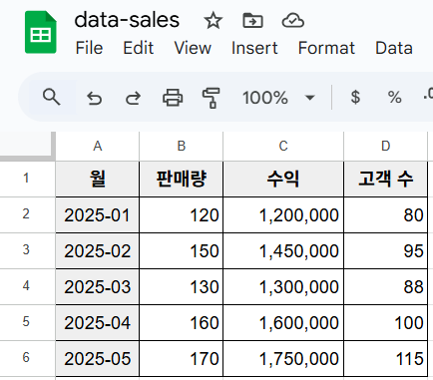Select column D header
This screenshot has height=380, width=433.
coord(386,146)
